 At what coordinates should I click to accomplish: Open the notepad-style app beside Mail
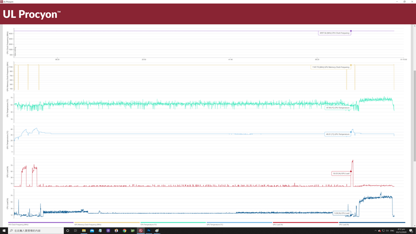coord(100,231)
